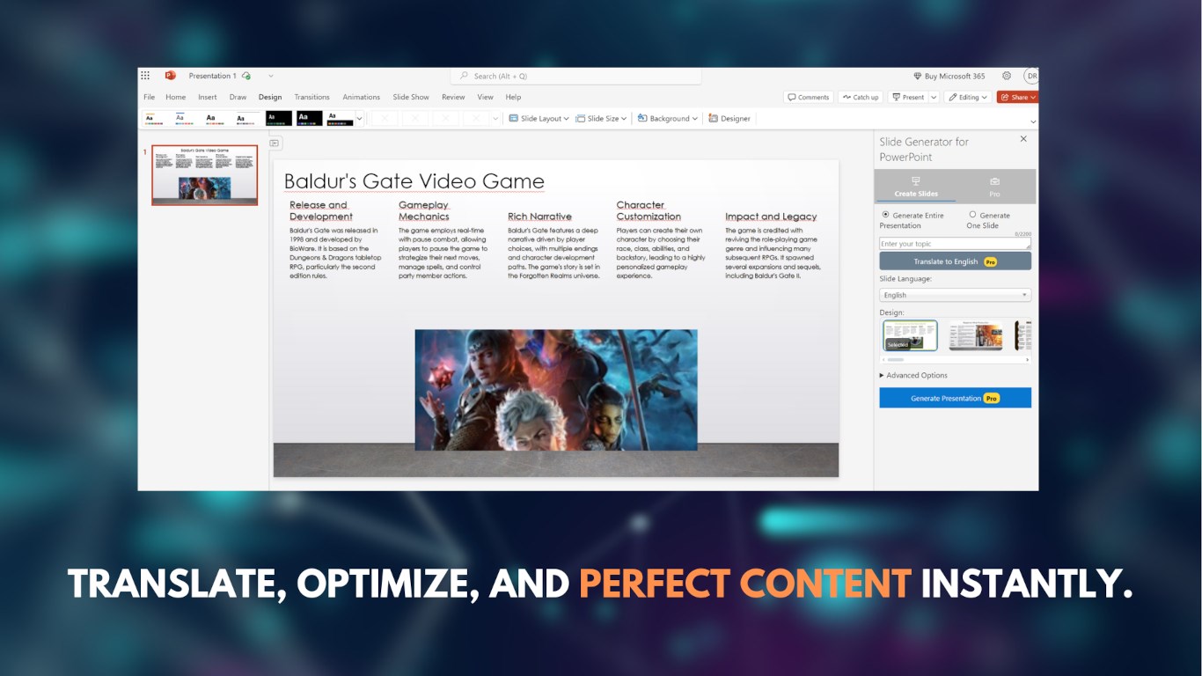This screenshot has height=676, width=1202.
Task: Select the game artwork image on slide
Action: (556, 390)
